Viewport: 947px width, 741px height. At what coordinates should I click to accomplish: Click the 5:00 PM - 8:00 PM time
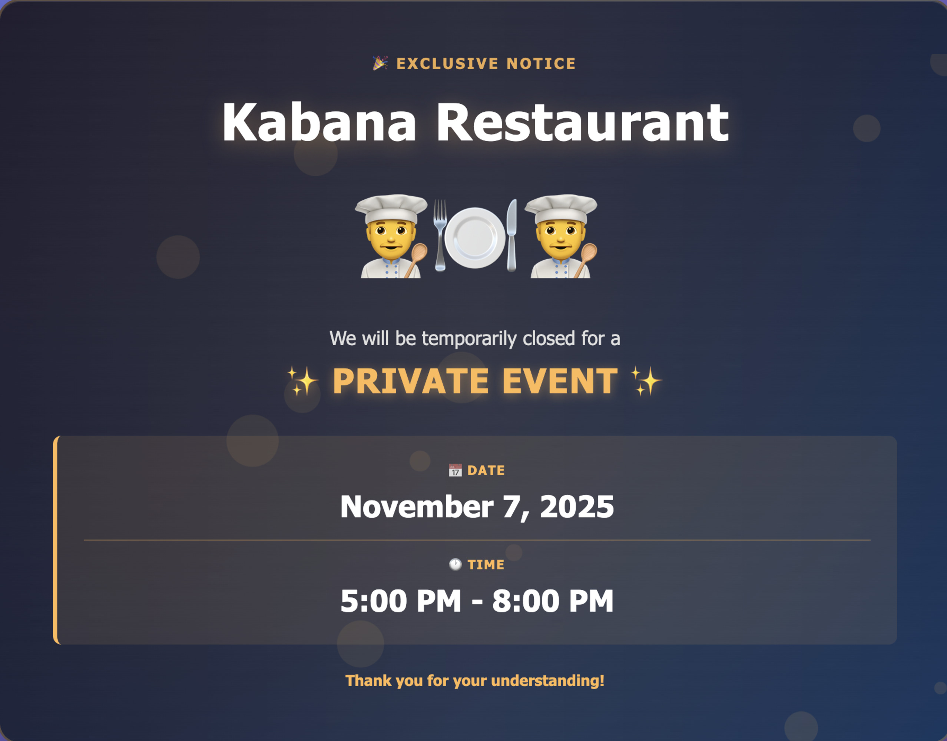[x=477, y=601]
